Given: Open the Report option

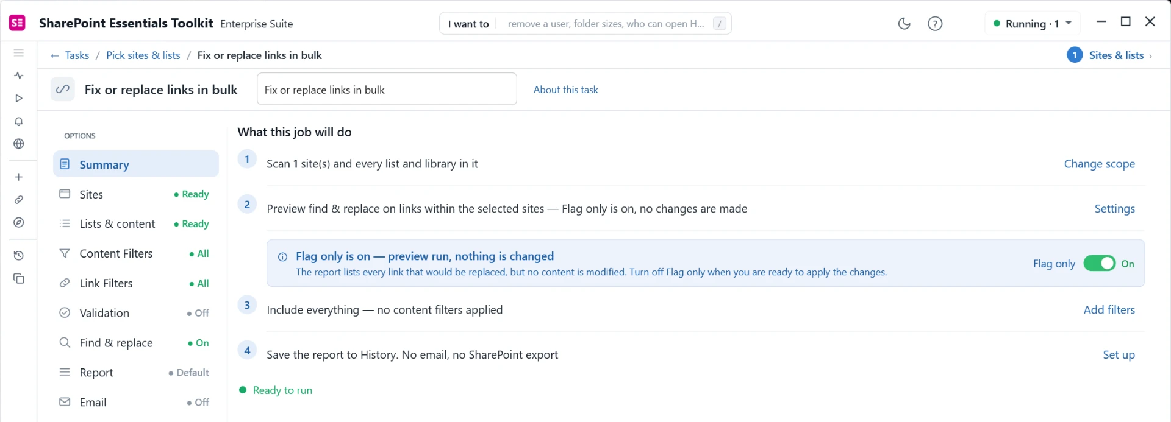Looking at the screenshot, I should tap(136, 373).
